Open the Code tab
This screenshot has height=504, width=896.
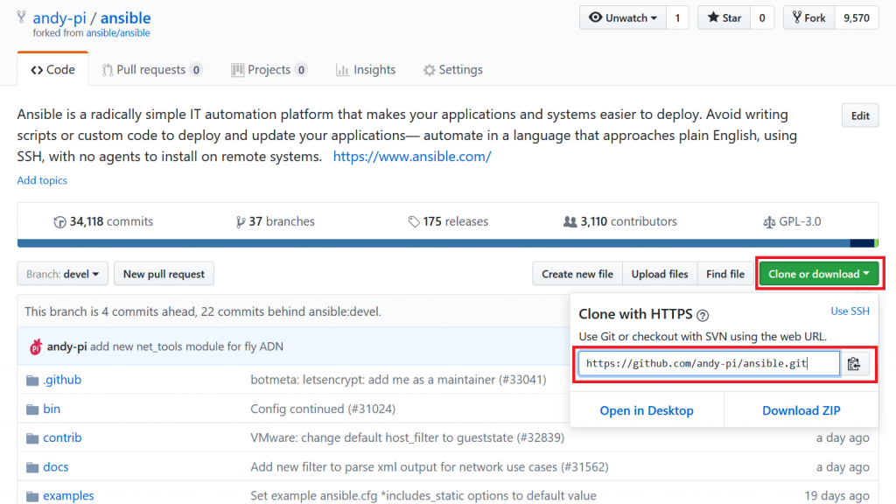(x=52, y=70)
